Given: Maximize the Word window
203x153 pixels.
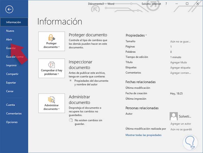Looking at the screenshot, I should (187, 4).
